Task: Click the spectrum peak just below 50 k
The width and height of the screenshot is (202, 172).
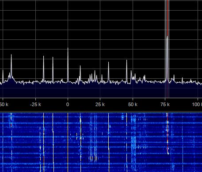Action: [126, 72]
